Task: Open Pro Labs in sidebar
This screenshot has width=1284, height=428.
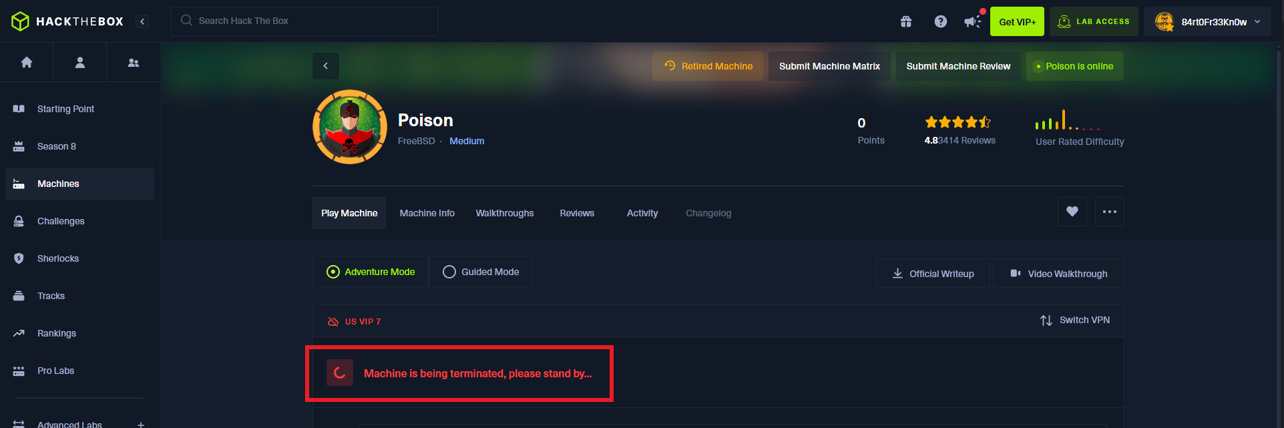Action: [x=79, y=371]
